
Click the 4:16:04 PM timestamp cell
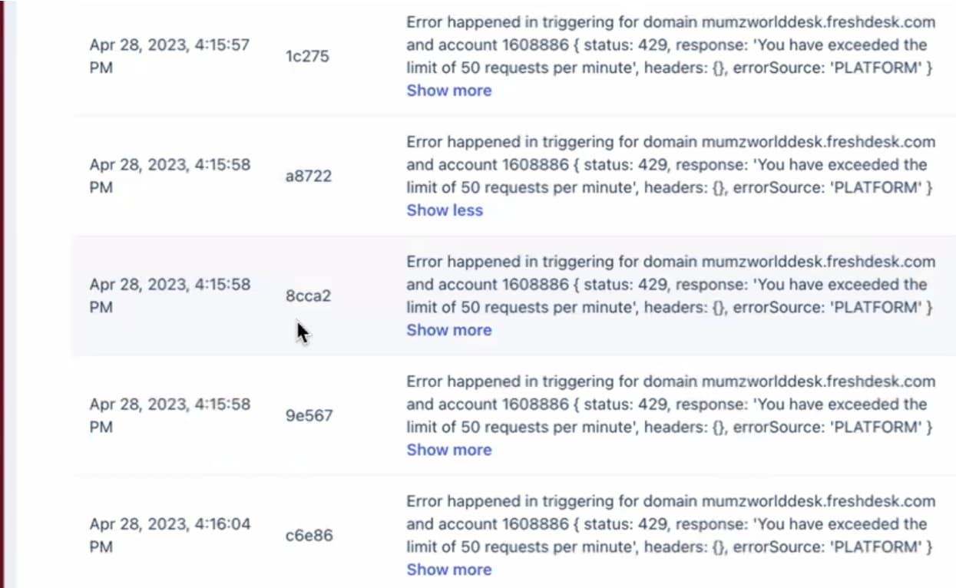[x=170, y=535]
